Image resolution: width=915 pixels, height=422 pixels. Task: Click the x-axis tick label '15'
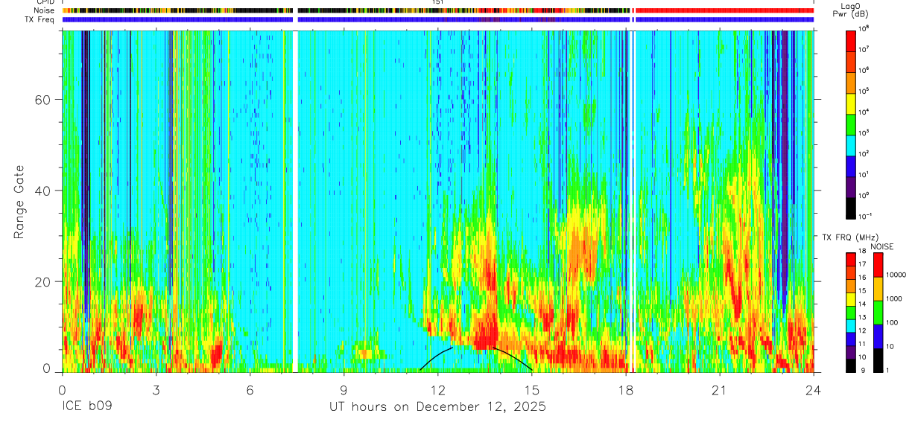click(x=531, y=391)
